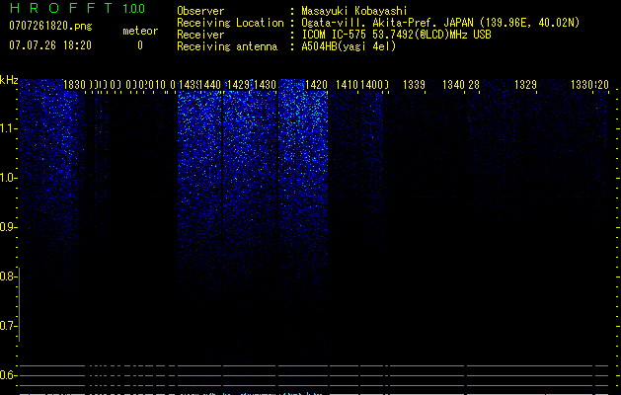Click the 1340 time marker

[453, 85]
